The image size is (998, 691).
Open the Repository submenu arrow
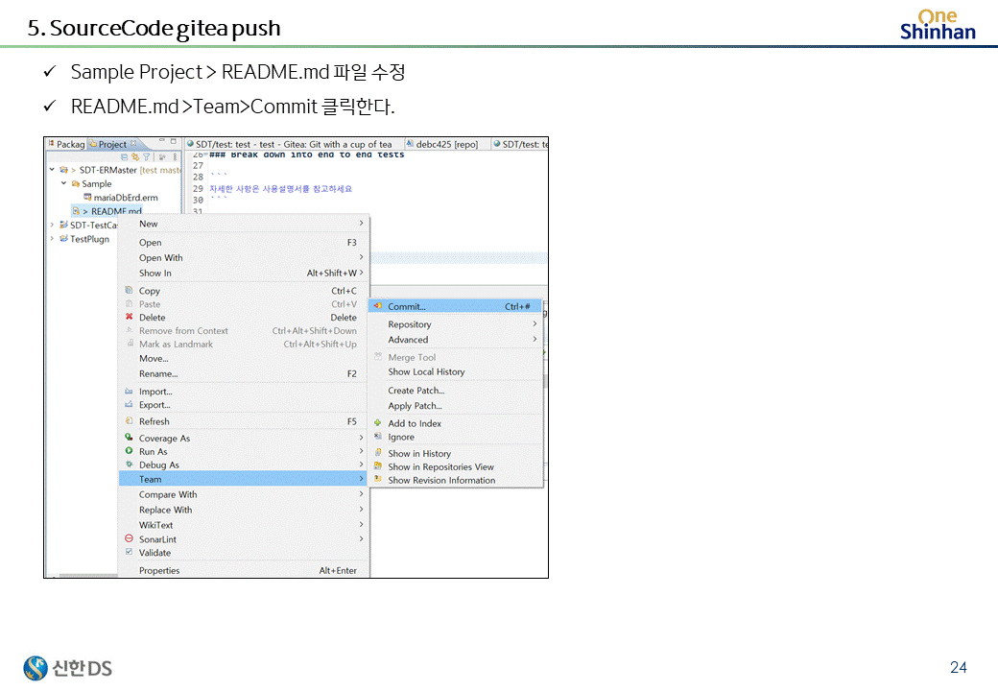(x=535, y=323)
